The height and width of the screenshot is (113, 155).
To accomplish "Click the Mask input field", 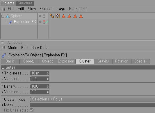I will (92, 105).
